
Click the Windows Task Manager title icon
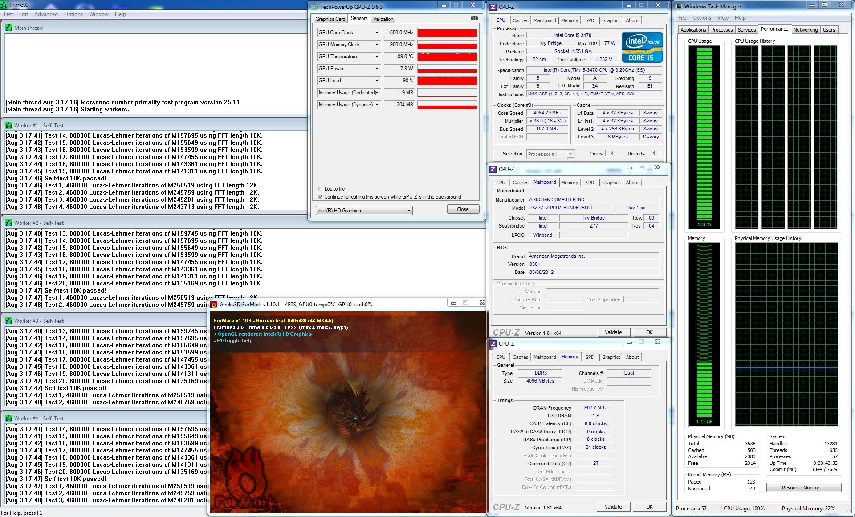tap(679, 6)
